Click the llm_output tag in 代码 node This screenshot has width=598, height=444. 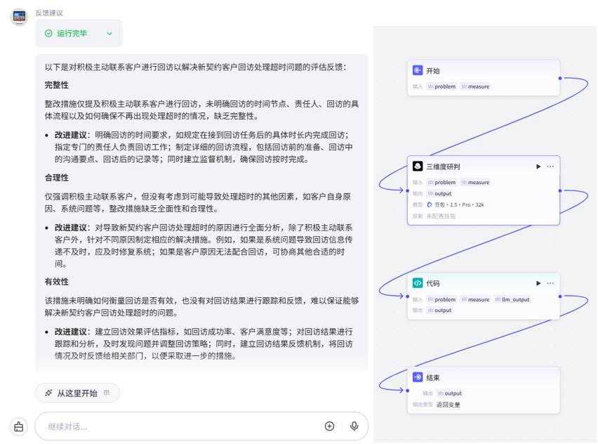(512, 300)
